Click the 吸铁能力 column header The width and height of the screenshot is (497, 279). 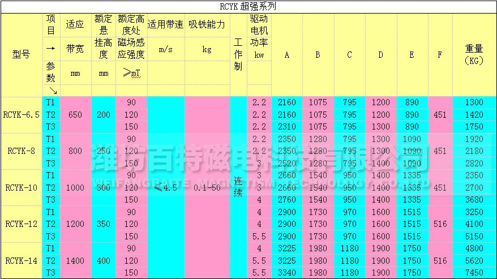[207, 25]
